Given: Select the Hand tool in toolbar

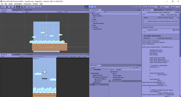Looking at the screenshot, I should point(3,7).
